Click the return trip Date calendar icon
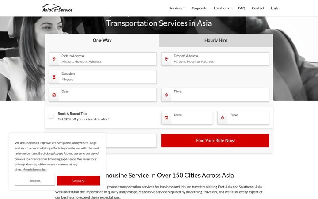This screenshot has height=199, width=318. 167,118
